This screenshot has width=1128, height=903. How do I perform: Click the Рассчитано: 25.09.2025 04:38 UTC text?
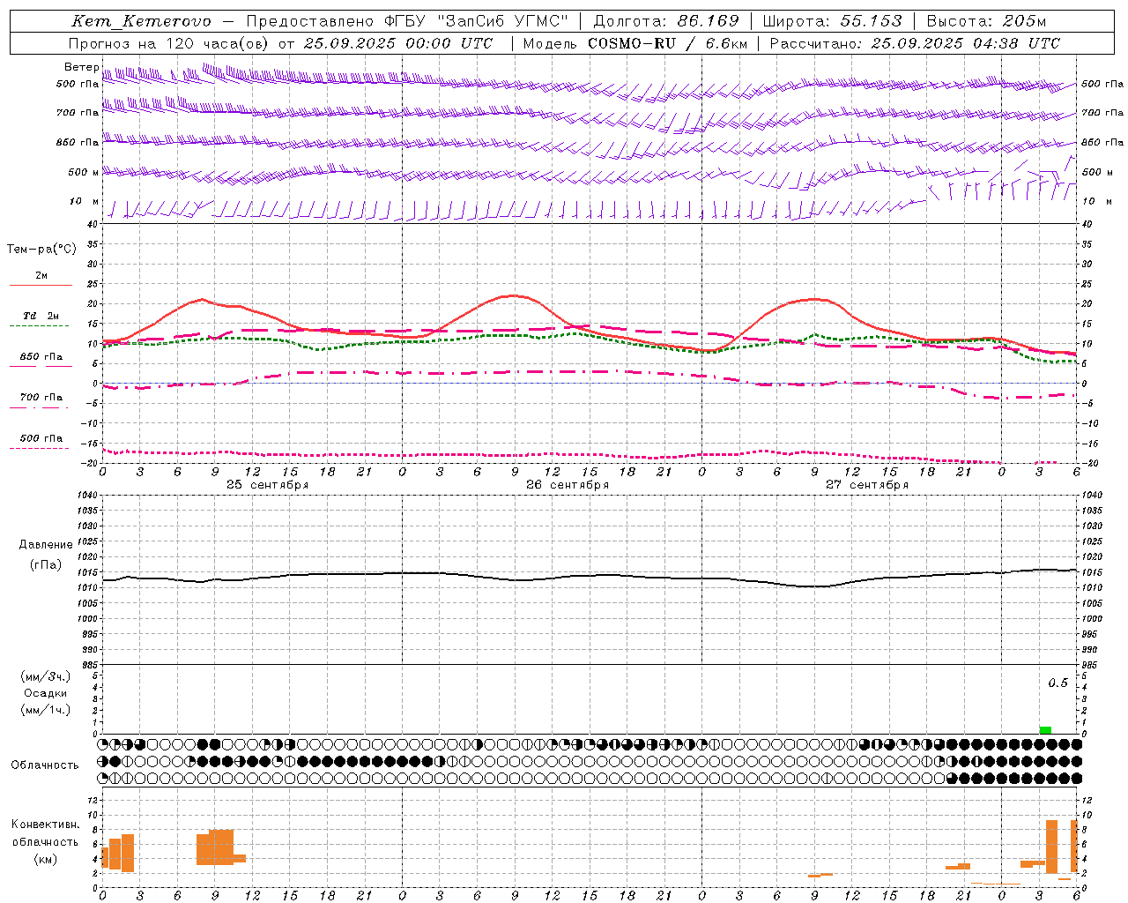click(915, 43)
